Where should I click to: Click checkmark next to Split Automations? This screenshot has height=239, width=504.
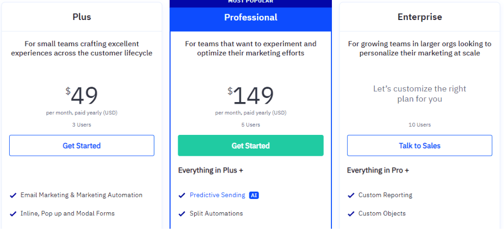pyautogui.click(x=182, y=213)
